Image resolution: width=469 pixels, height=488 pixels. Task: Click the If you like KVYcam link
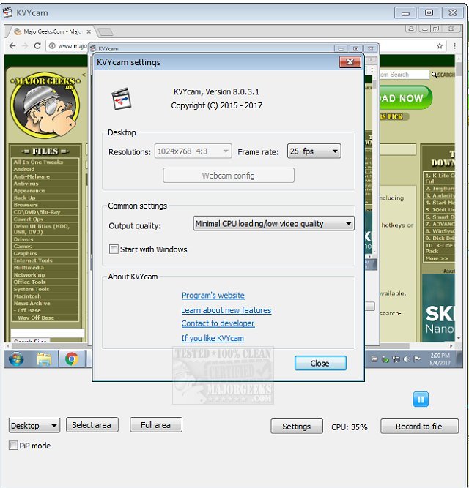click(x=213, y=338)
